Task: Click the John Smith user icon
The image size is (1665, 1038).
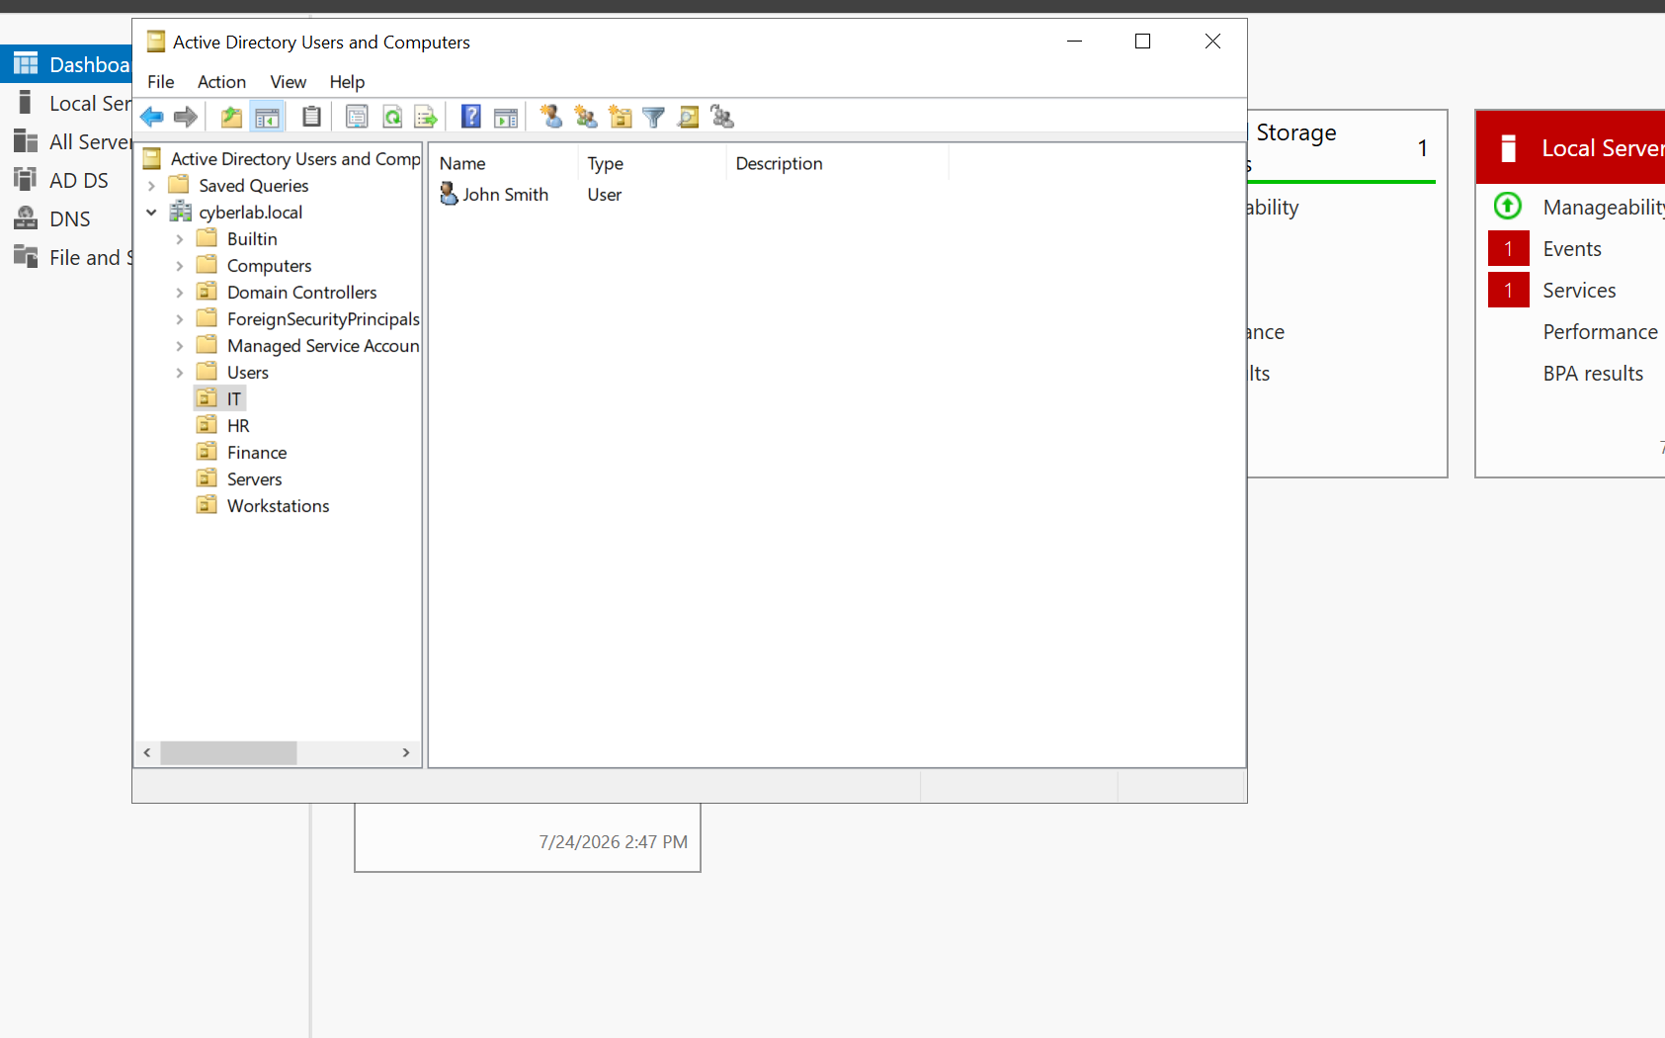Action: click(449, 194)
